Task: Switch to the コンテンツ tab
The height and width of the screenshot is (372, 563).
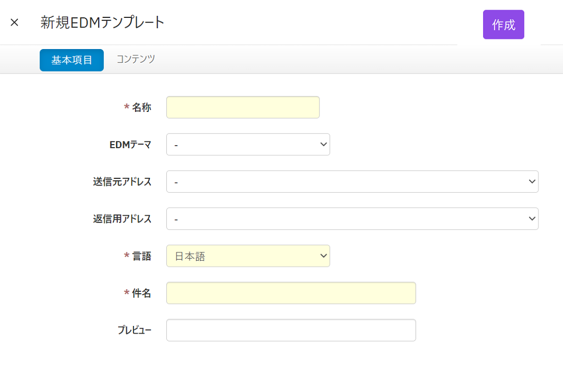Action: coord(136,59)
